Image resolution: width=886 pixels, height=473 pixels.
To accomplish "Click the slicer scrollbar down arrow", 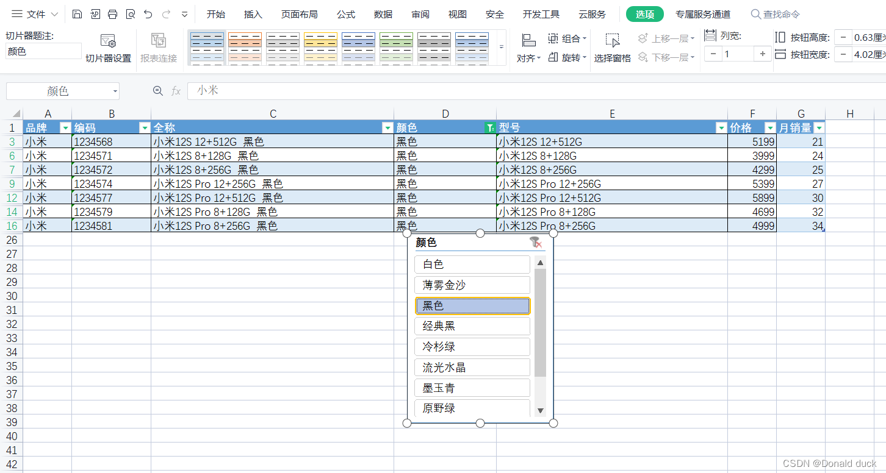I will pos(540,411).
